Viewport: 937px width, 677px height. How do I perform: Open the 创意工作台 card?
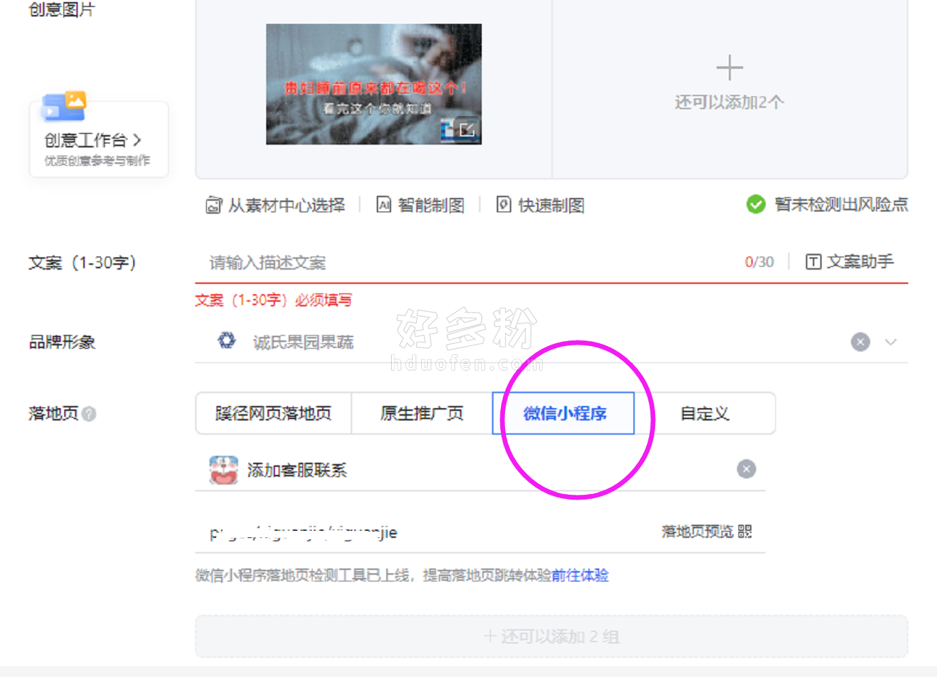coord(98,139)
